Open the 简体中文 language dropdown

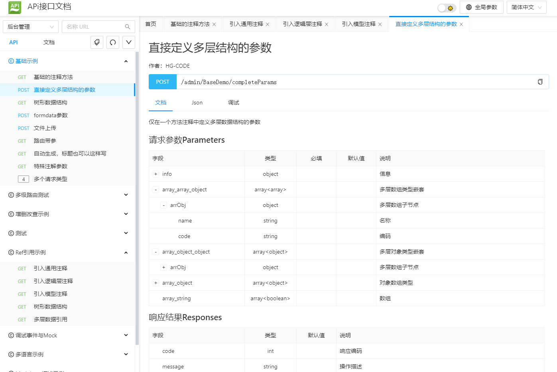pyautogui.click(x=526, y=7)
